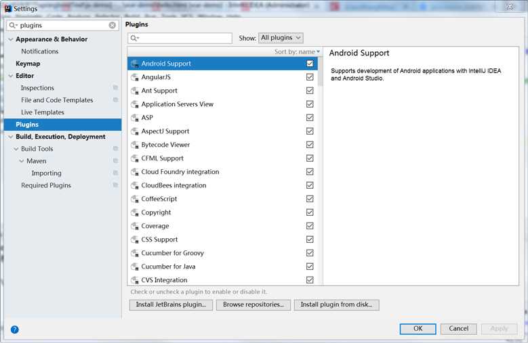Clear the settings search field with the X icon
The width and height of the screenshot is (528, 343).
click(x=113, y=25)
